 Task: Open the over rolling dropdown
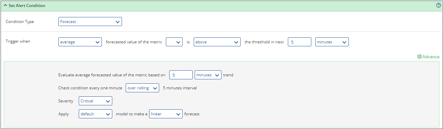click(x=142, y=88)
